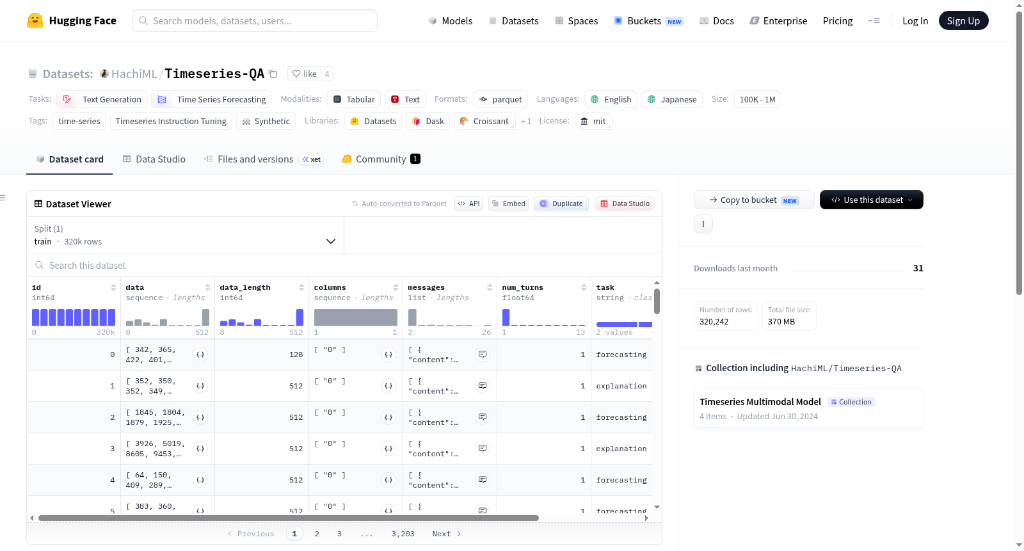Open the Datasets navigation link

point(513,20)
